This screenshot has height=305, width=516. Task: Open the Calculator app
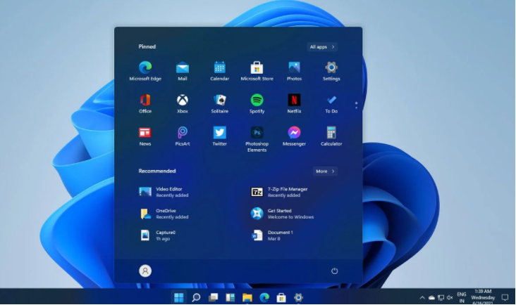(x=331, y=133)
